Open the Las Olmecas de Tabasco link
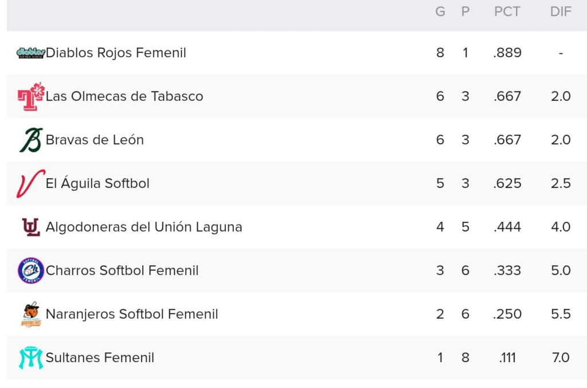Viewport: 587px width, 388px height. [124, 96]
